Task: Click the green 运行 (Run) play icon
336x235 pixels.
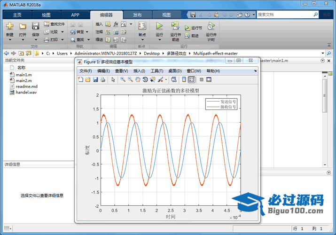Action: click(159, 26)
